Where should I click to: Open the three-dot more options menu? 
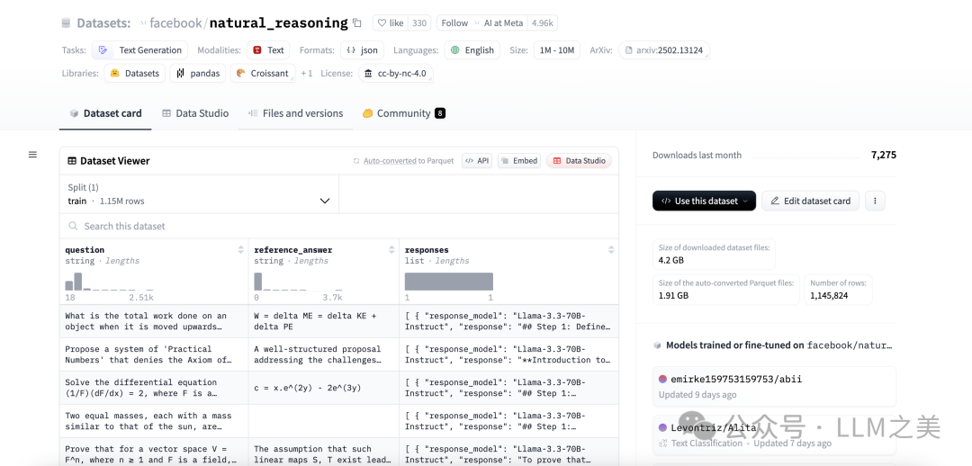tap(875, 201)
